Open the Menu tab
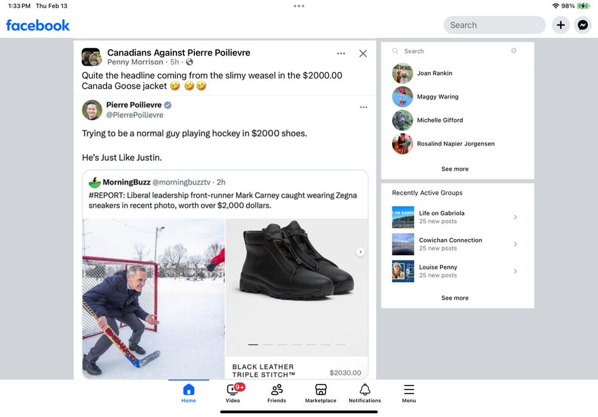 click(409, 393)
